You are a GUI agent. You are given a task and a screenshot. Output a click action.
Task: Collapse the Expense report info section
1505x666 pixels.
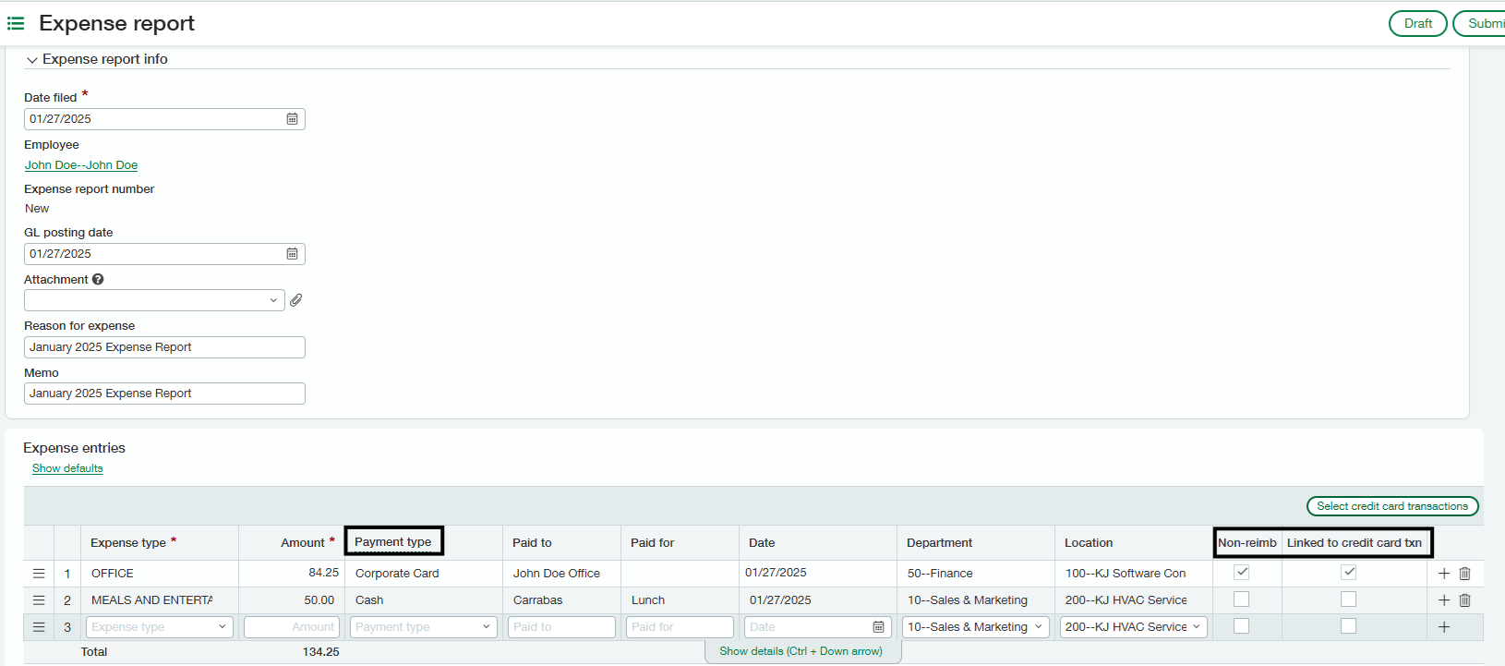tap(32, 60)
